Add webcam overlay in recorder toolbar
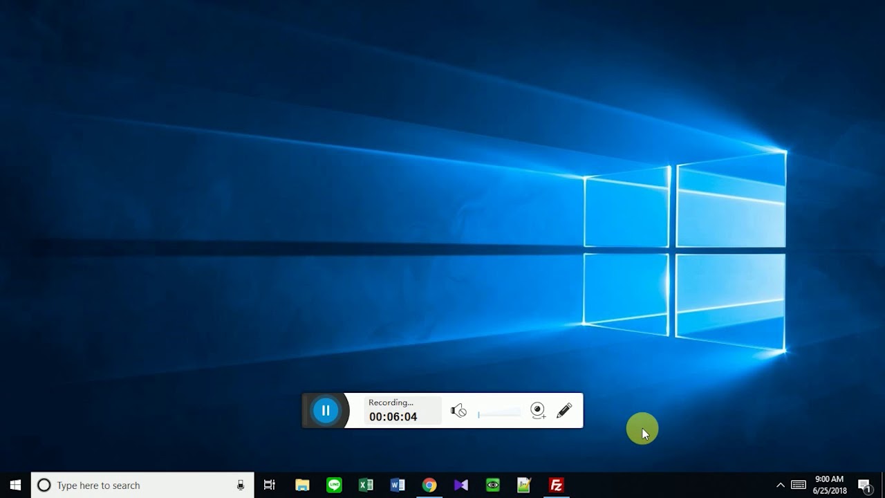This screenshot has height=498, width=885. point(538,411)
